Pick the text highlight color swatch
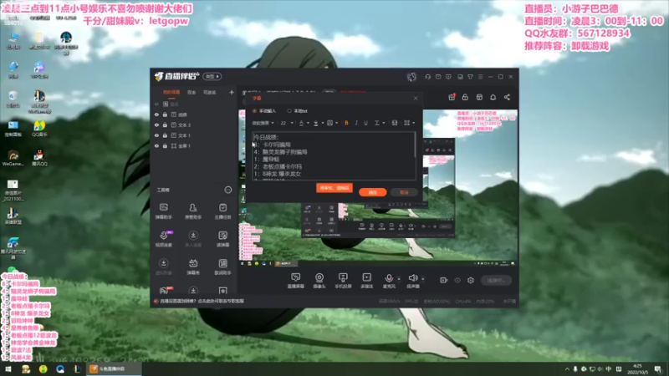The height and width of the screenshot is (376, 669). coord(316,123)
